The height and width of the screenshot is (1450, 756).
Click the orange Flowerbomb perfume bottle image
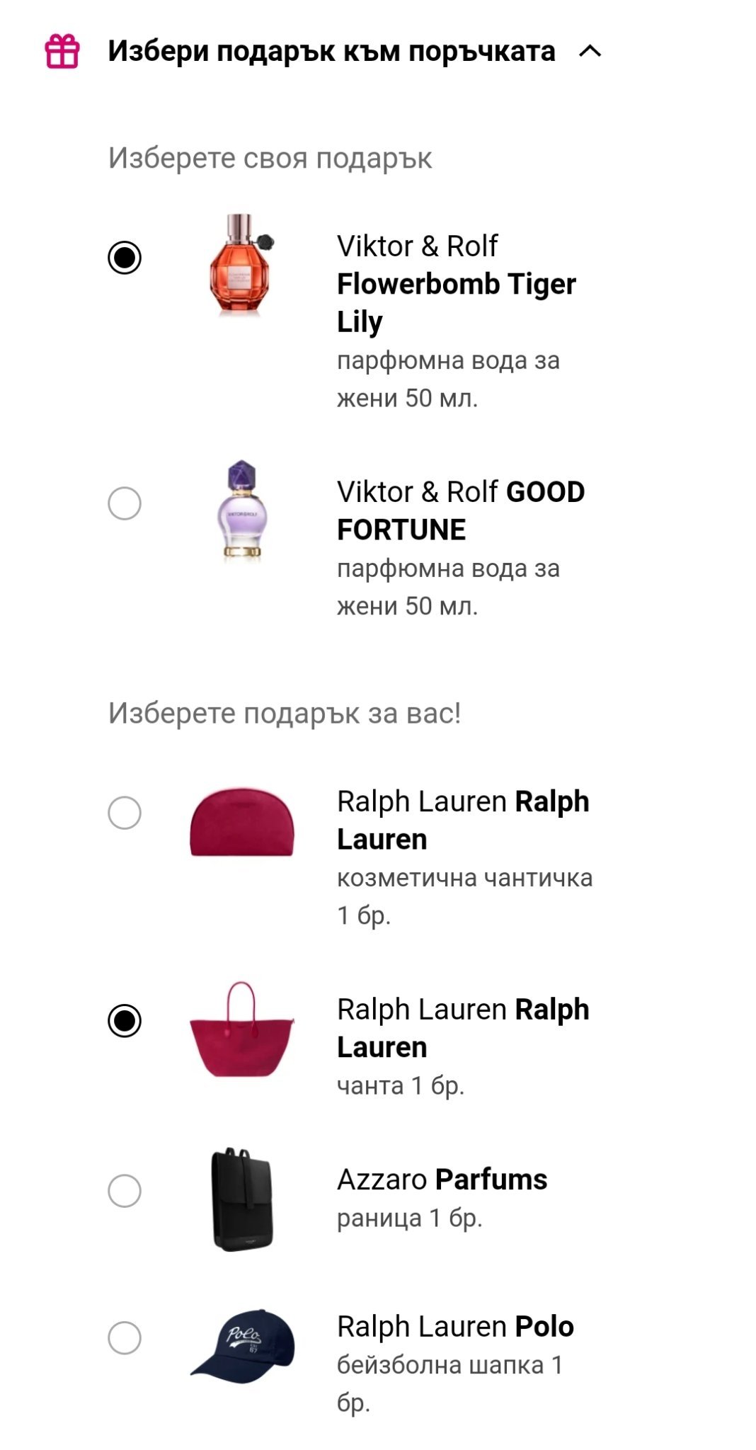(241, 265)
